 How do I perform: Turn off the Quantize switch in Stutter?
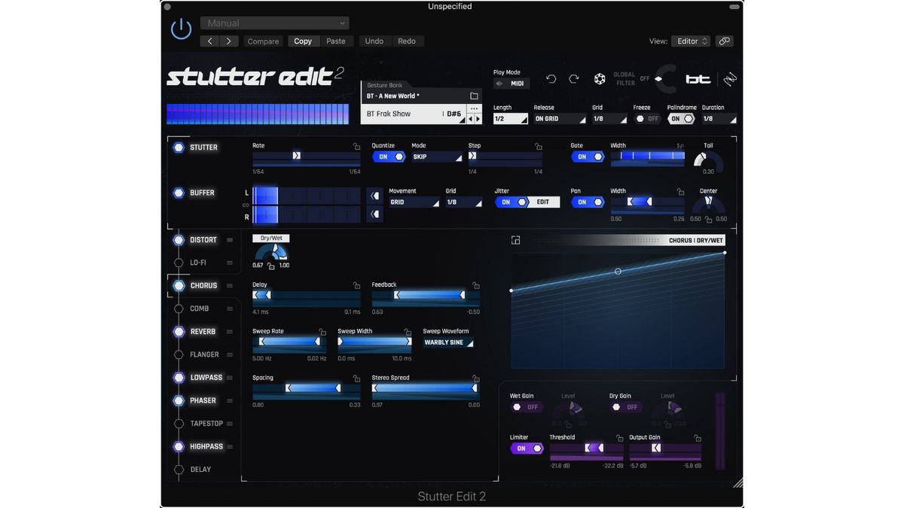tap(388, 157)
